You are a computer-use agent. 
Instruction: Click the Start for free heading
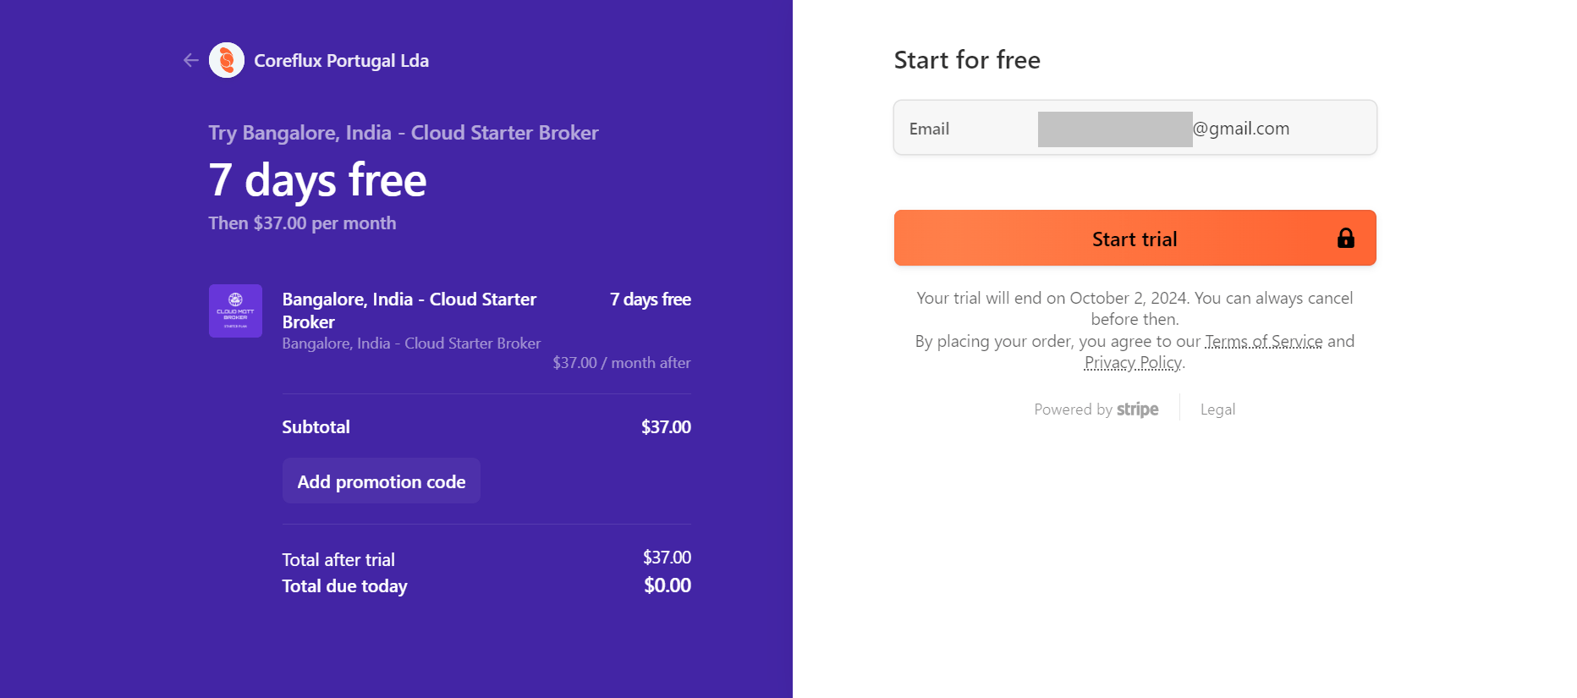(x=967, y=60)
